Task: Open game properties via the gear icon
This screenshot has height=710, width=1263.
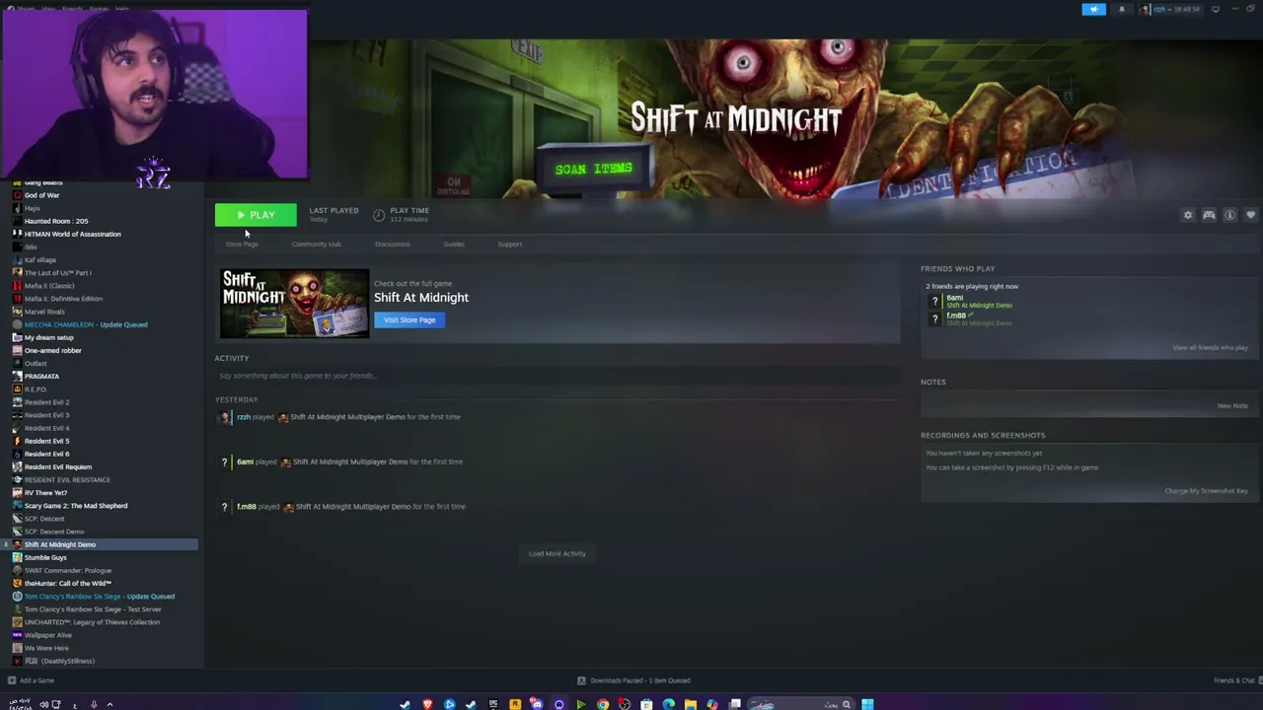Action: coord(1188,215)
